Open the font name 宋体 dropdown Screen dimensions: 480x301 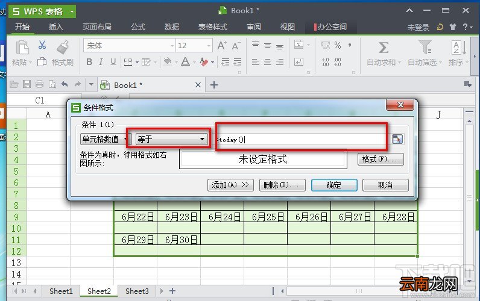click(172, 46)
